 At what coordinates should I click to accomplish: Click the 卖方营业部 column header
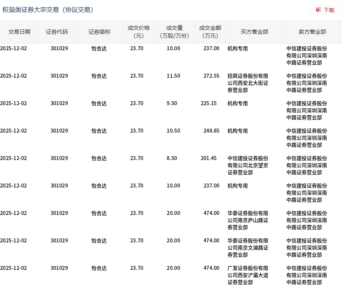click(312, 32)
